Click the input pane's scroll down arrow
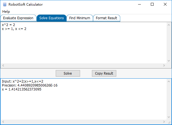This screenshot has width=172, height=125. point(169,61)
